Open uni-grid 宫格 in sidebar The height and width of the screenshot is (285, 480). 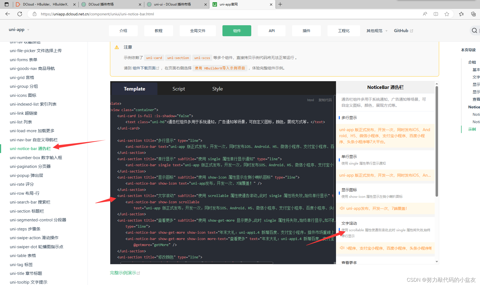coord(22,78)
